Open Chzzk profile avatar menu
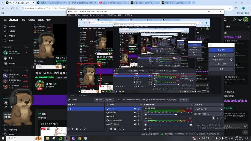This screenshot has height=141, width=251. coord(246,20)
